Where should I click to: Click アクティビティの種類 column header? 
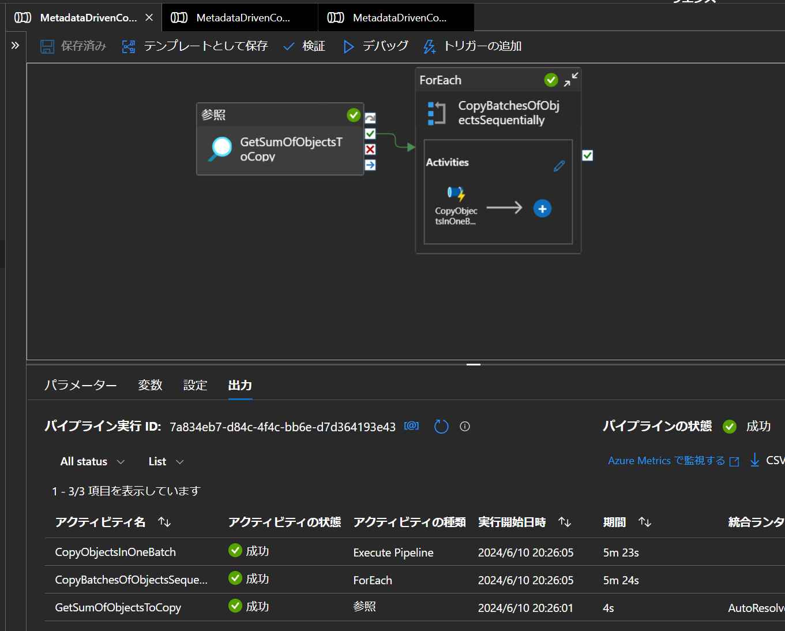coord(410,522)
